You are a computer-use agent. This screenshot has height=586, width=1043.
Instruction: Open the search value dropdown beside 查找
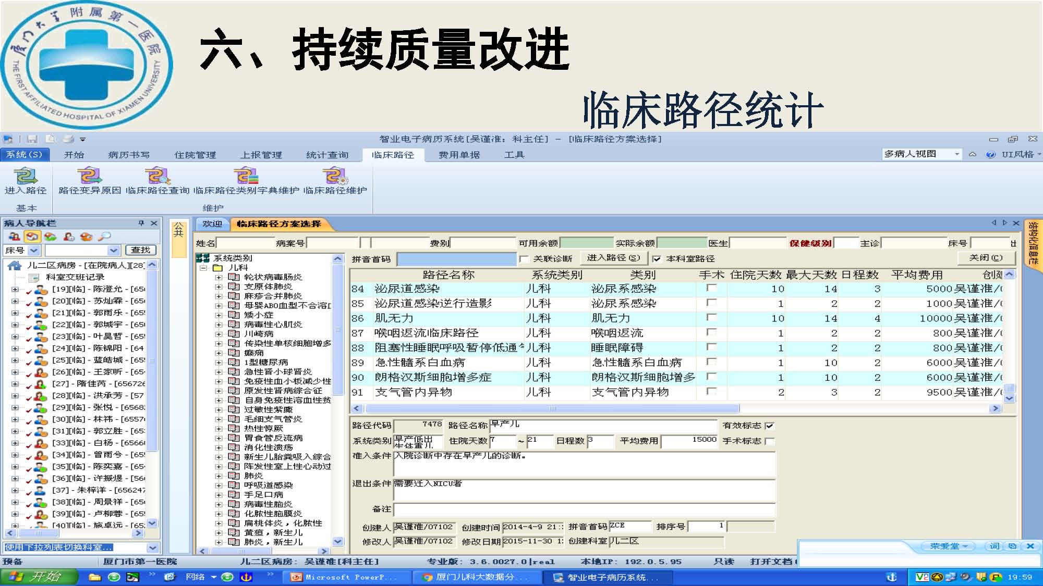[x=114, y=251]
